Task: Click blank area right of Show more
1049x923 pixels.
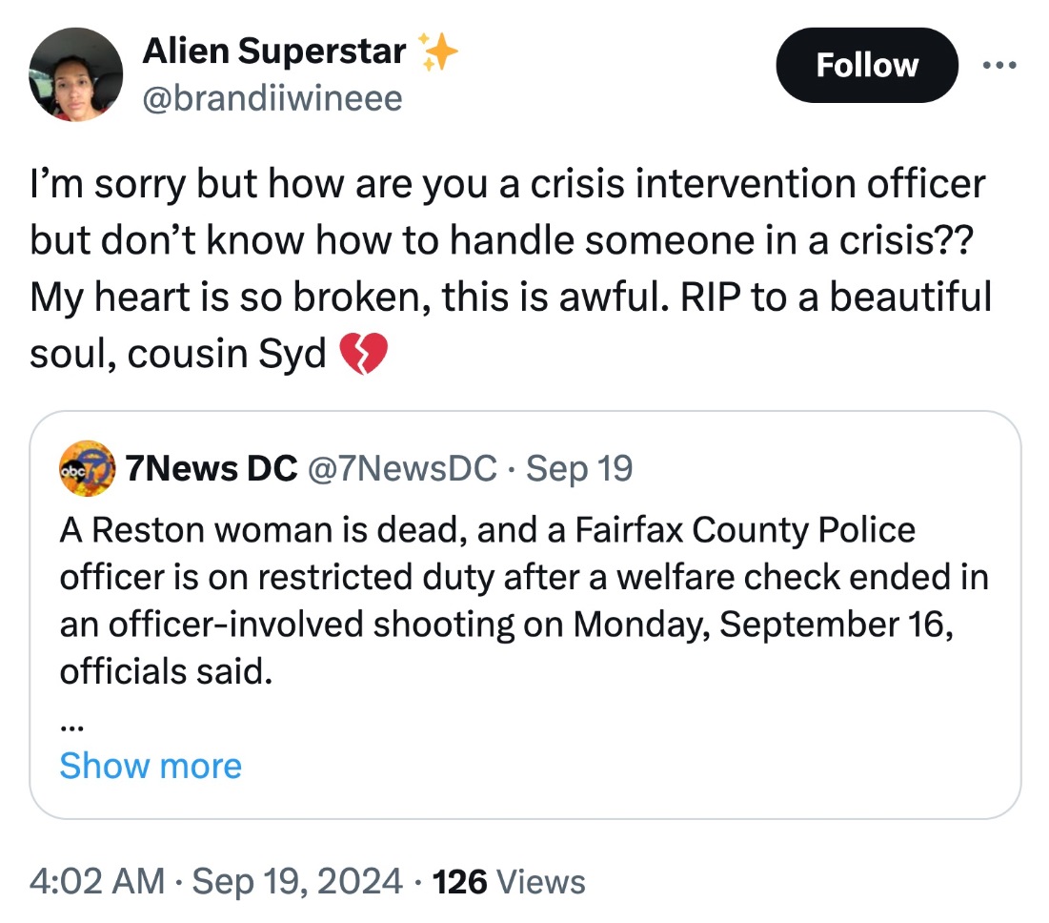Action: [x=619, y=766]
